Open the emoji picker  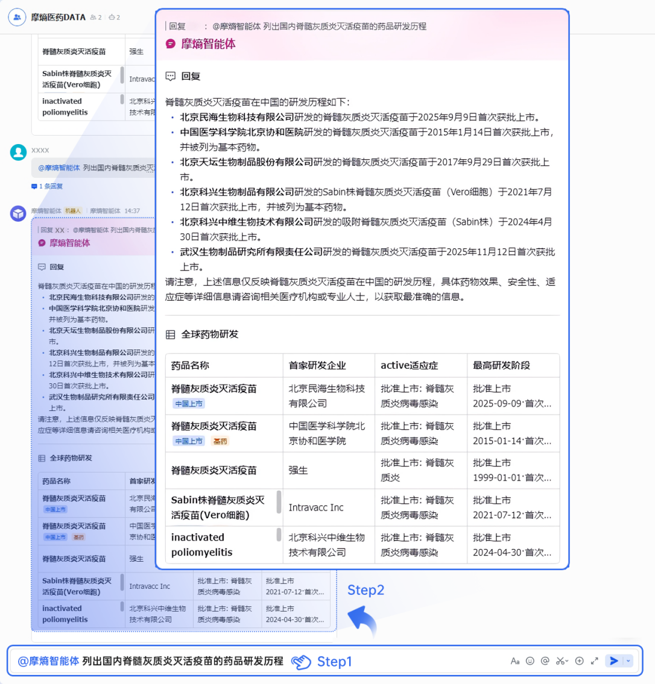[x=530, y=661]
